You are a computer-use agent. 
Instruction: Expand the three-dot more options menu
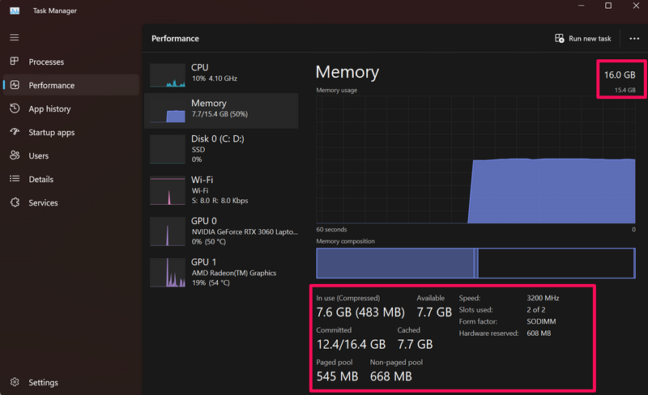633,38
